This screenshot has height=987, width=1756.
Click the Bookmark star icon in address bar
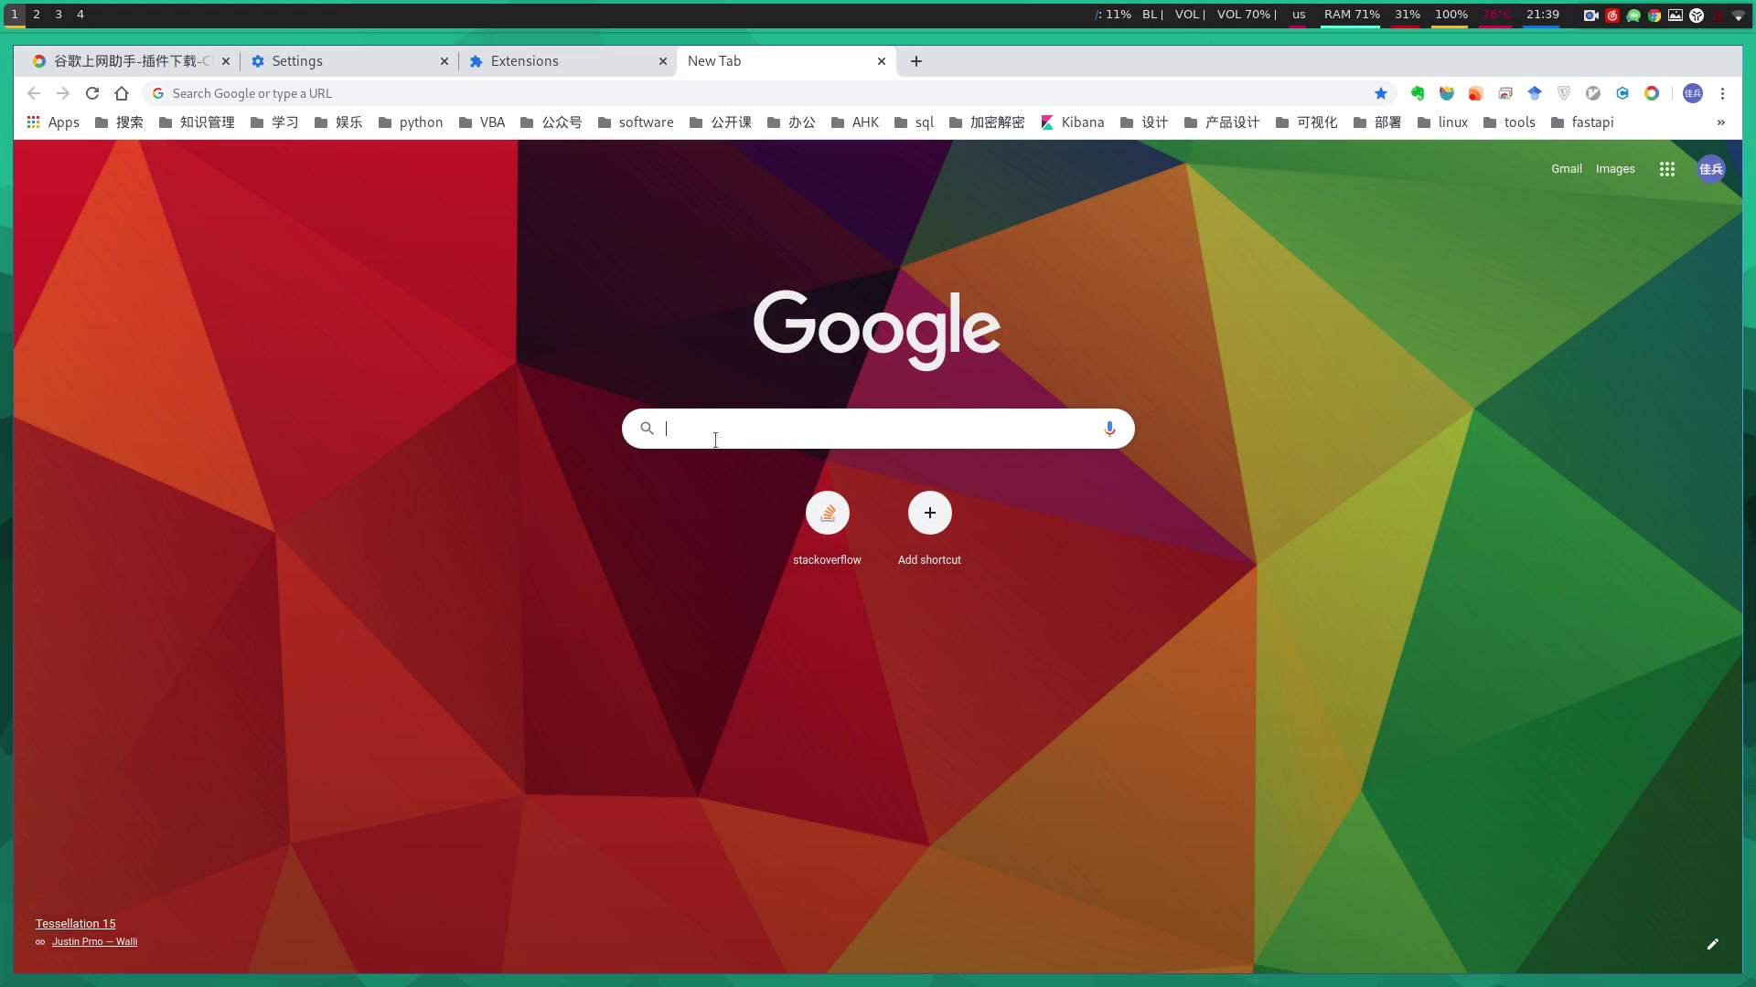coord(1380,93)
